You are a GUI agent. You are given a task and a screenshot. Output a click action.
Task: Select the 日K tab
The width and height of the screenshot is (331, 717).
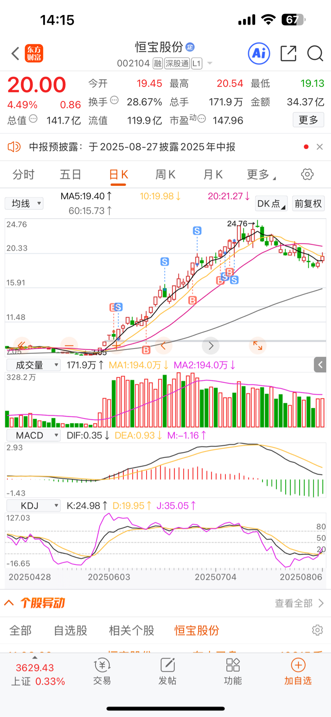(119, 174)
